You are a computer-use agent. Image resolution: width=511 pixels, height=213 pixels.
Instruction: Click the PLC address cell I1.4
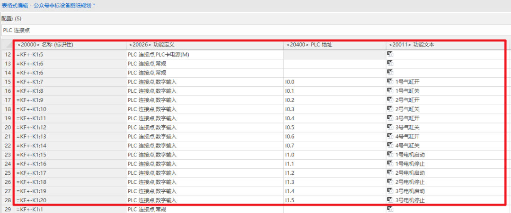click(x=335, y=191)
